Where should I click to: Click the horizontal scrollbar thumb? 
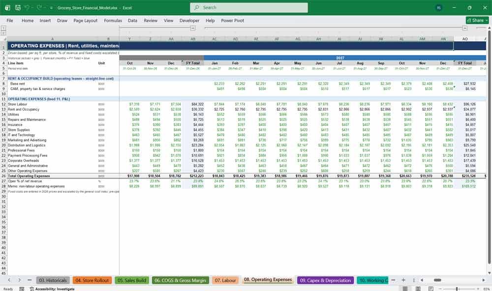437,280
